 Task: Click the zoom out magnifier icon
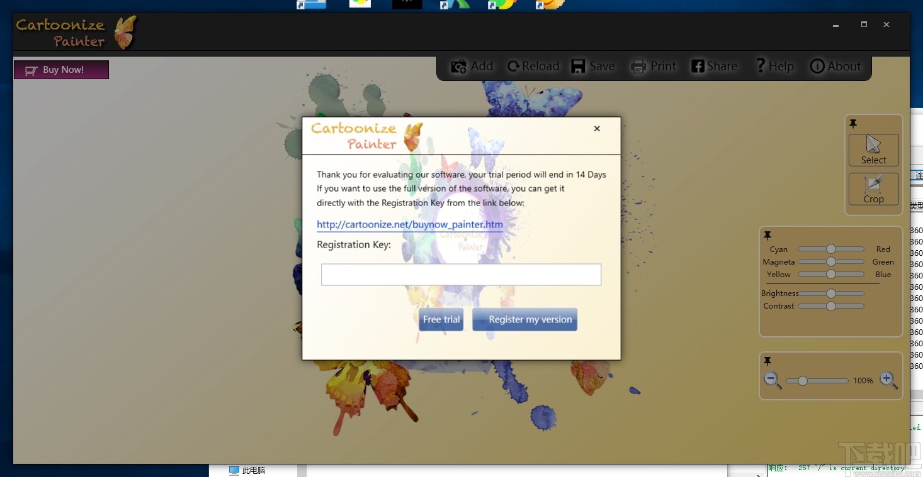(x=773, y=380)
